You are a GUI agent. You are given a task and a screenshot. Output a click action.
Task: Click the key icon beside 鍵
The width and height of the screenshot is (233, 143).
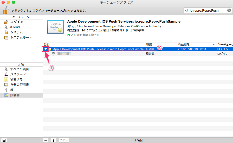point(6,90)
